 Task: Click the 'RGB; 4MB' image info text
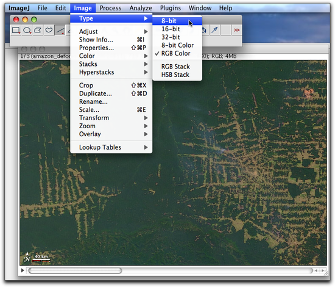pyautogui.click(x=224, y=56)
